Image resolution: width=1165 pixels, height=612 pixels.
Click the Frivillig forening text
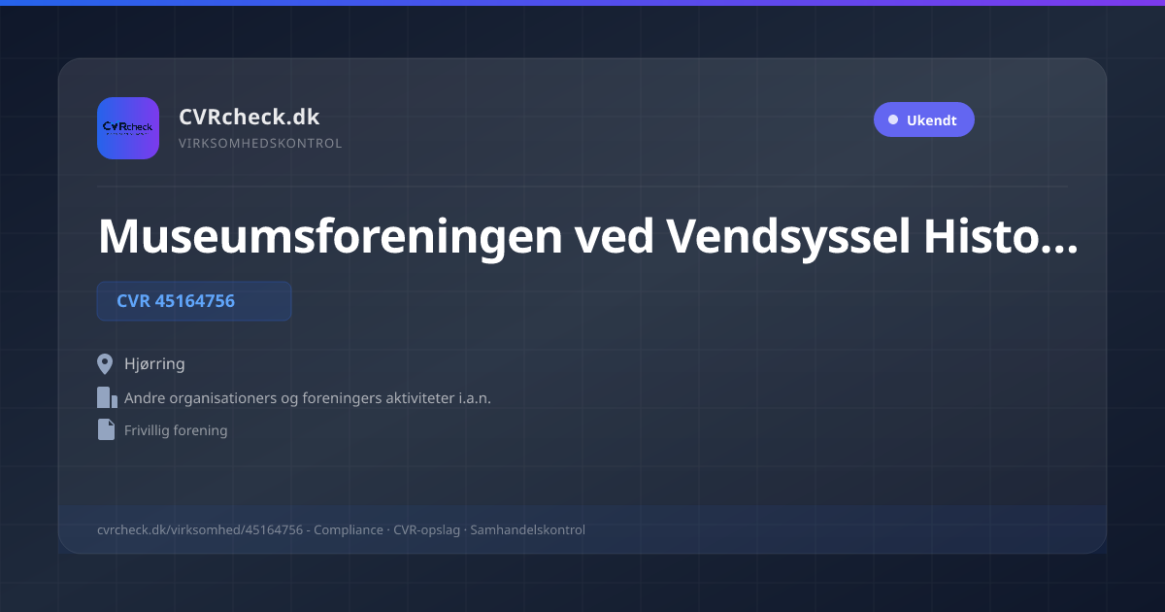click(x=176, y=430)
